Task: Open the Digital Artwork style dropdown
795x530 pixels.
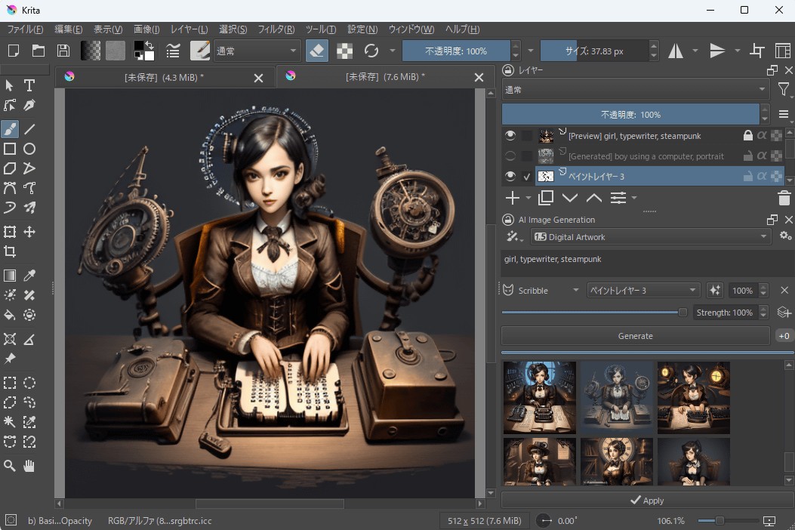Action: pos(649,236)
